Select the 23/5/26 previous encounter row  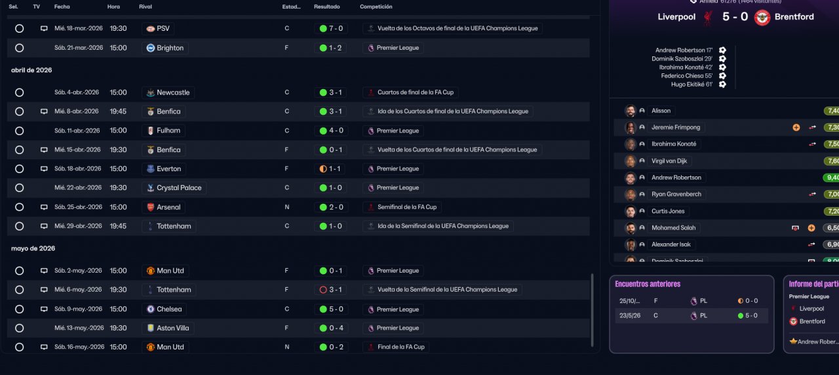pos(688,315)
